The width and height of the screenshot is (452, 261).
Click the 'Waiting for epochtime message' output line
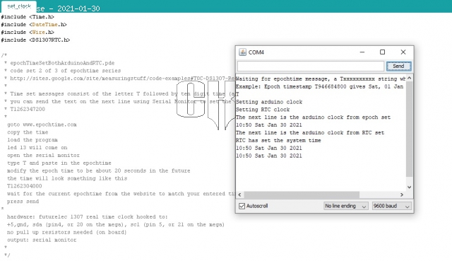321,79
